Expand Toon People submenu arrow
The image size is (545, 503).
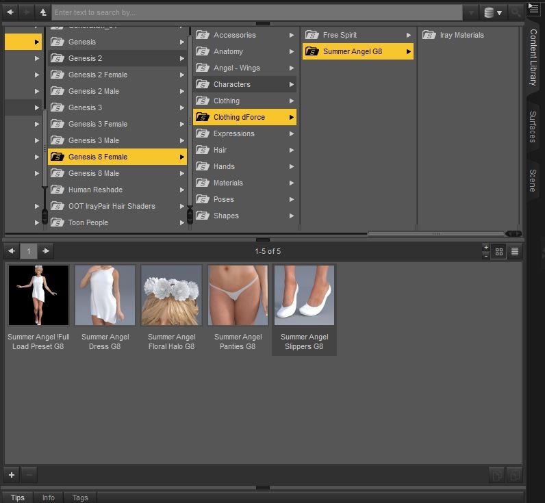[182, 222]
